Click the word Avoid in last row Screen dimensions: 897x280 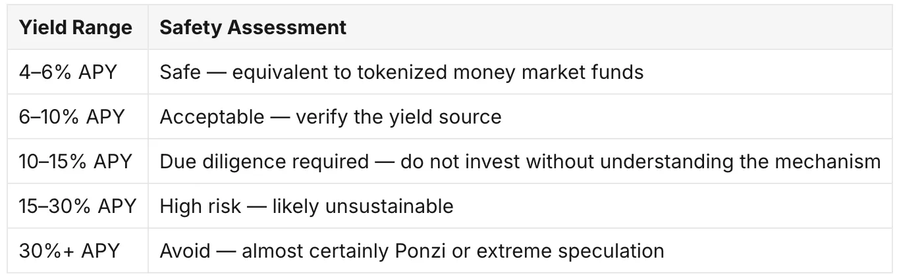click(x=185, y=251)
